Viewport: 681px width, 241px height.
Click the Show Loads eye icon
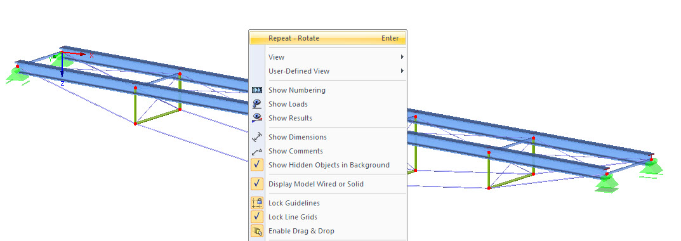[x=257, y=104]
